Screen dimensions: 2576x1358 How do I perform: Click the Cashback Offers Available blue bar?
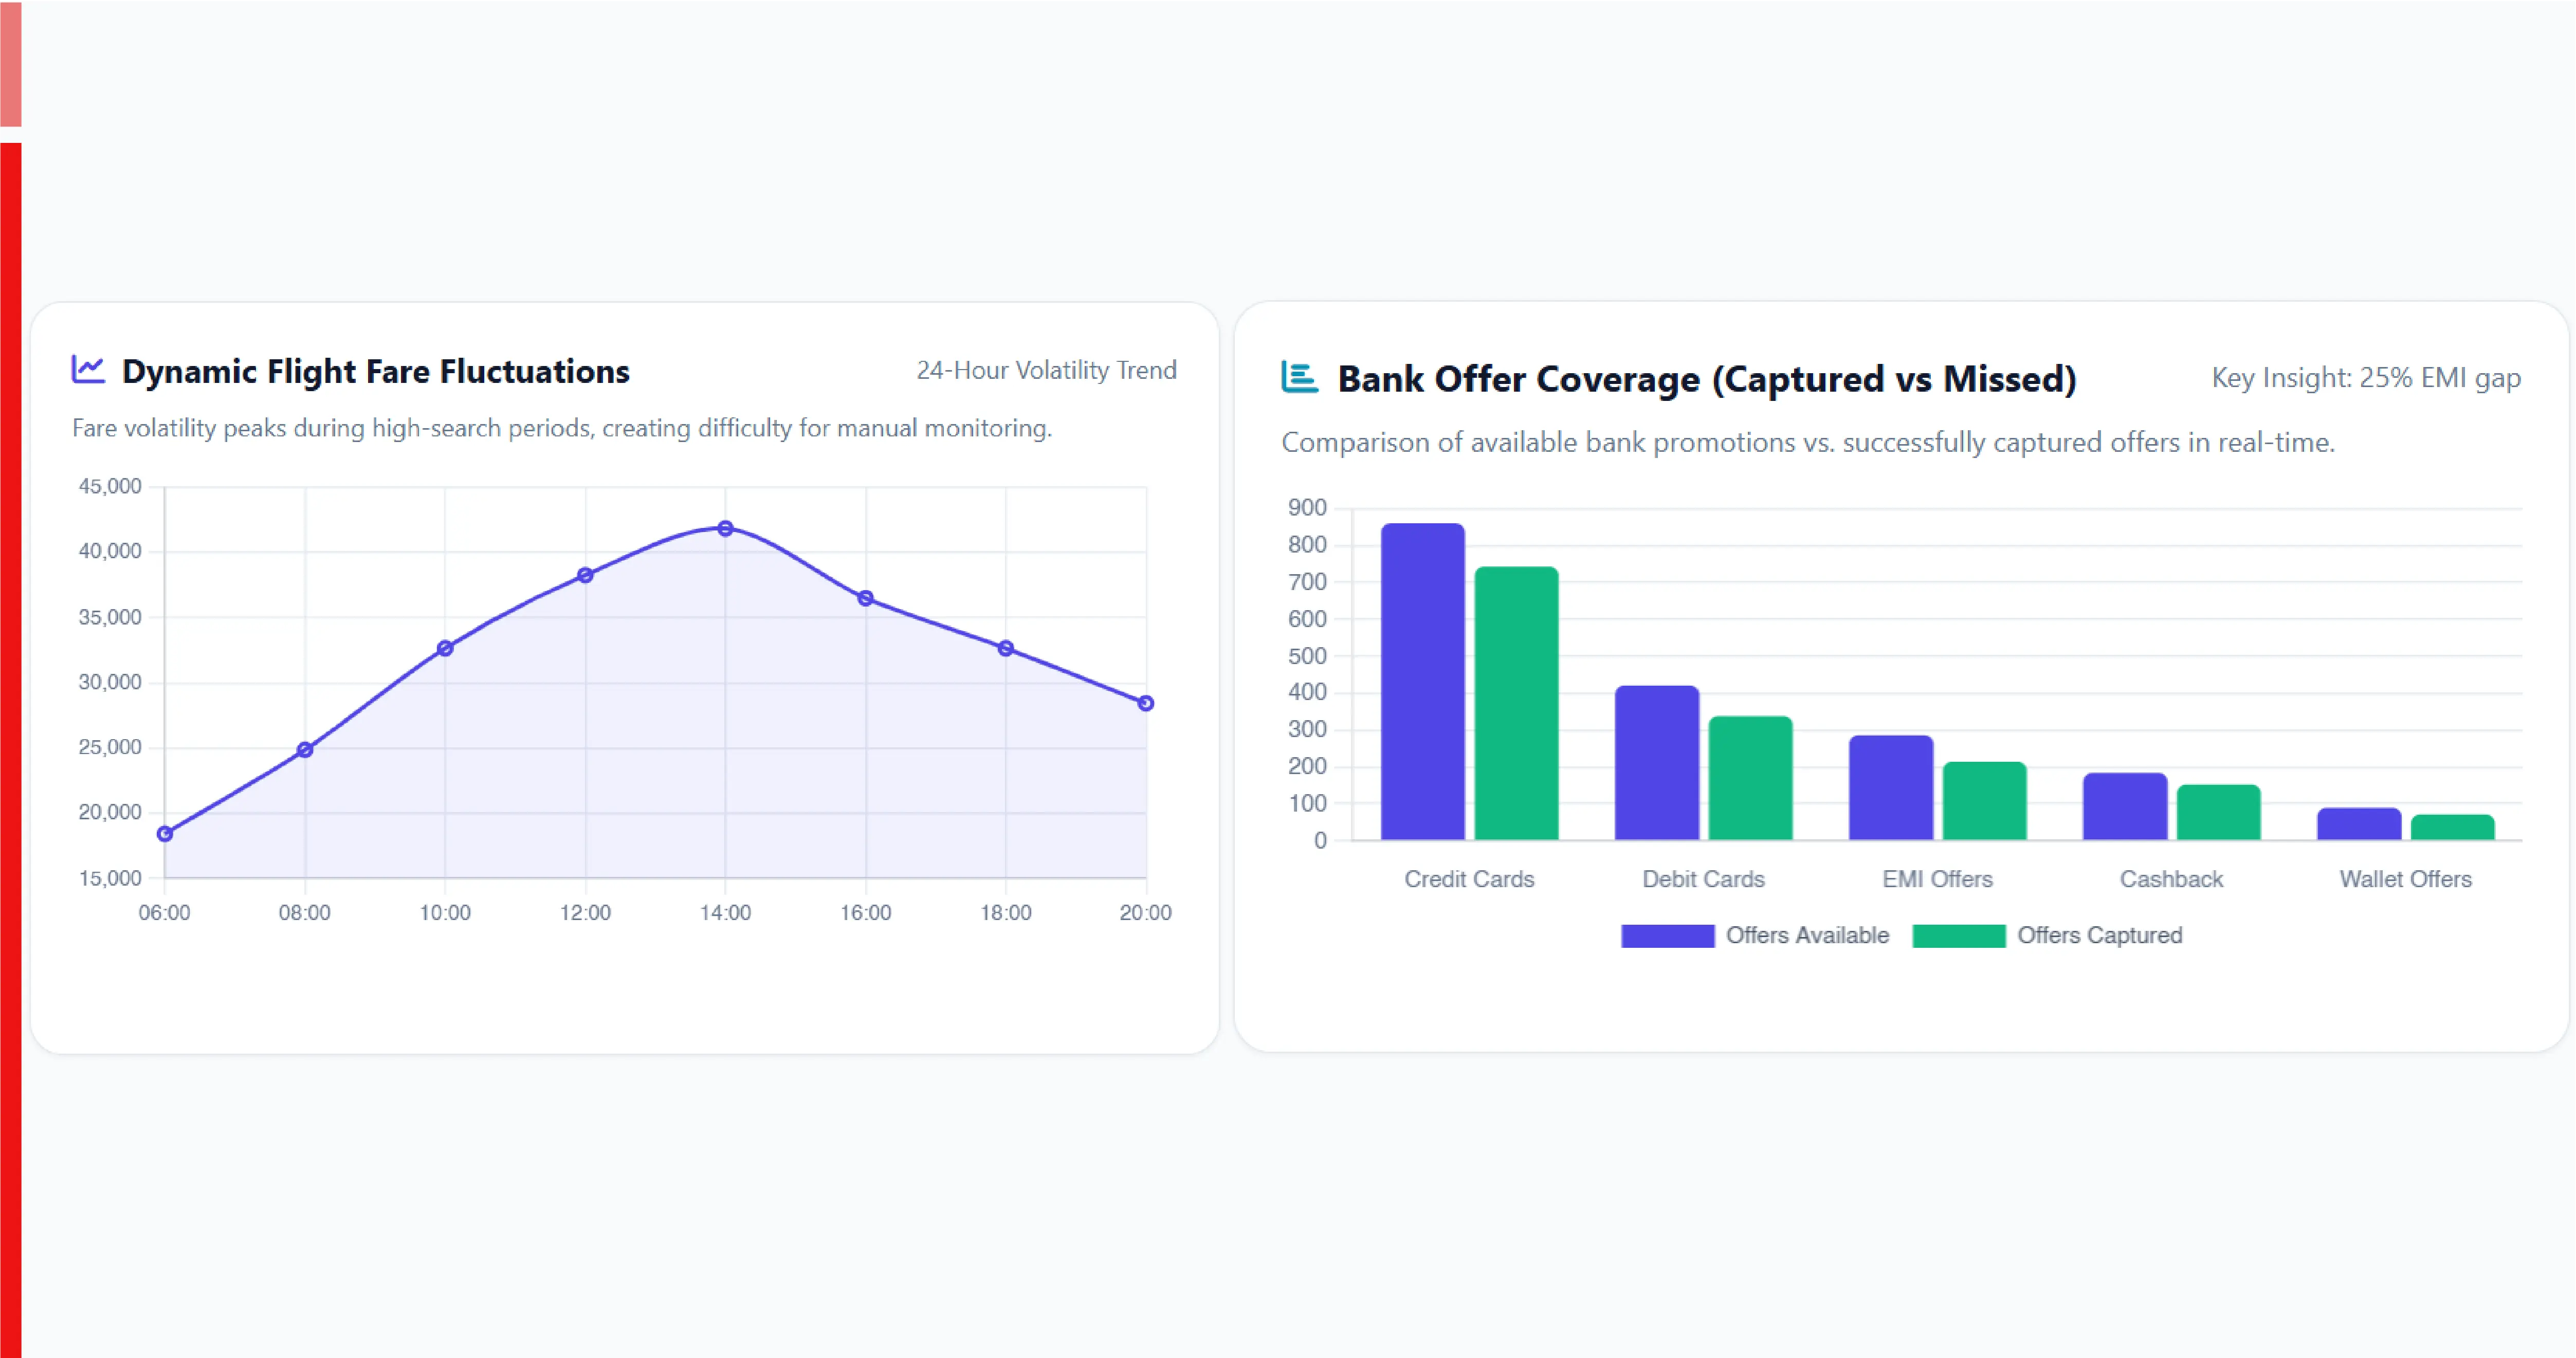2125,806
